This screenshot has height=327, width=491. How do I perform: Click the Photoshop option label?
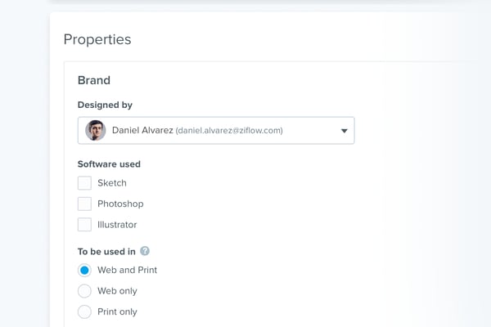pos(120,204)
